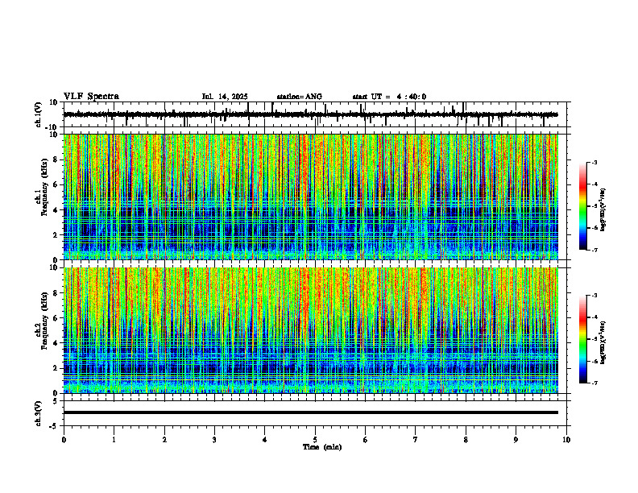Click time axis tick label "8"

click(x=466, y=440)
